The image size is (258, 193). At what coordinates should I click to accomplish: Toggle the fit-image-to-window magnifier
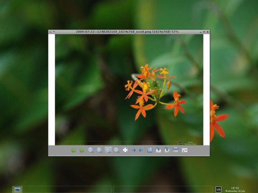108,150
